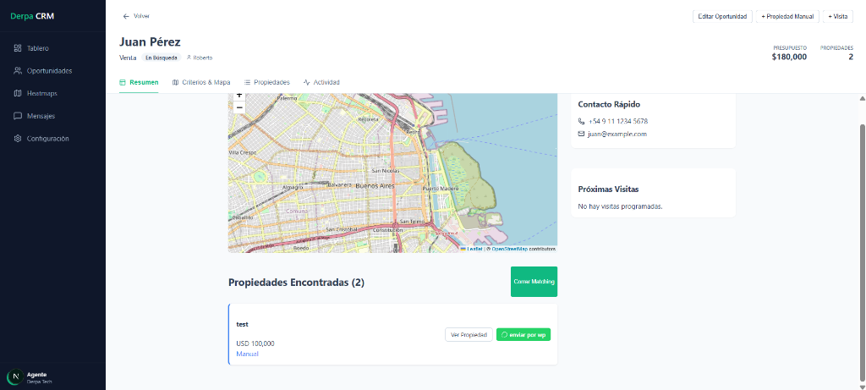Click Ver Propiedad for test listing
The image size is (866, 390).
(x=469, y=334)
